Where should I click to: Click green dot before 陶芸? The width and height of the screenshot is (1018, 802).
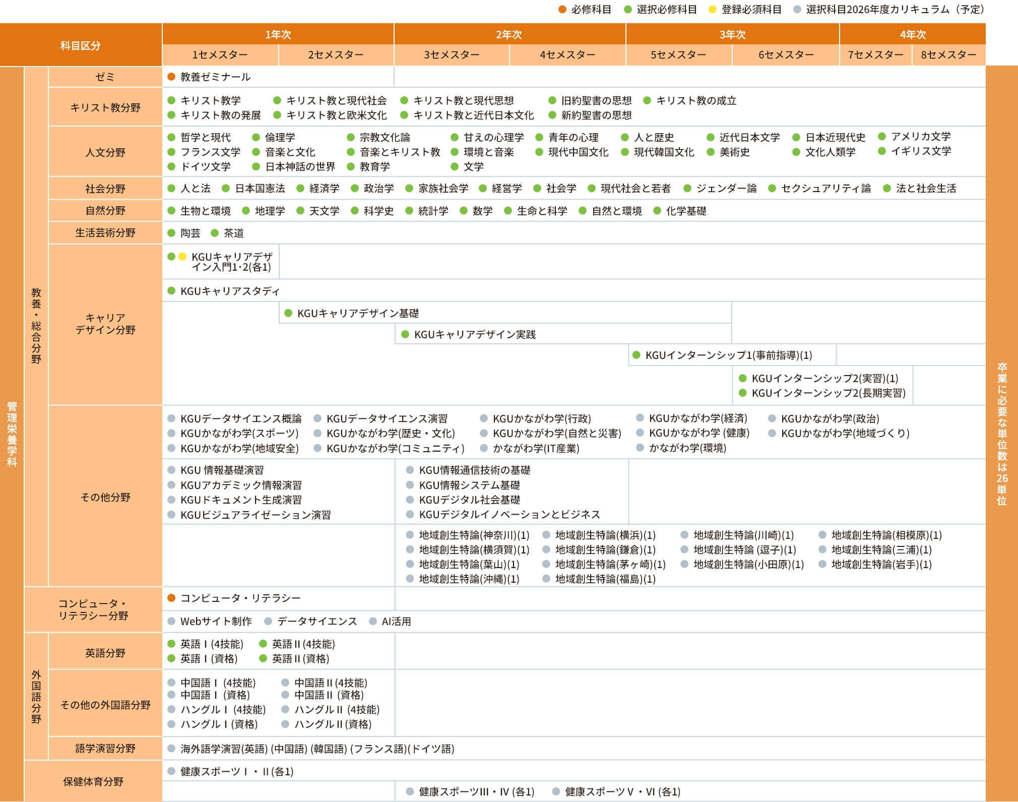click(x=171, y=233)
